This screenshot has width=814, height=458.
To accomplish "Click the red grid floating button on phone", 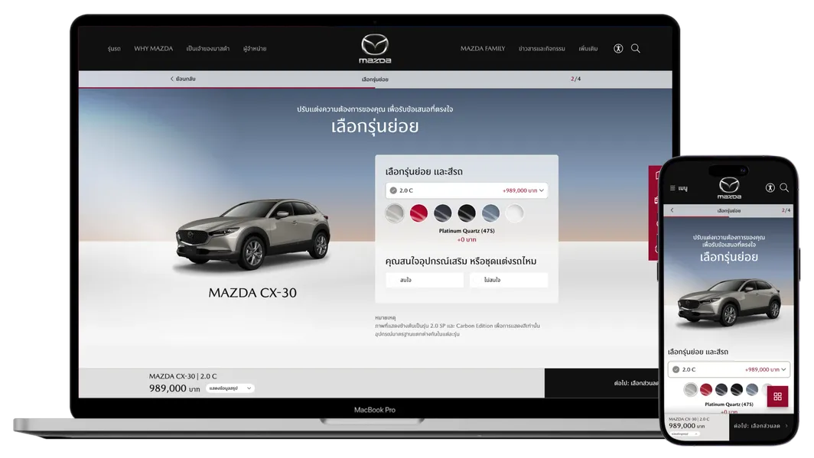I will click(x=777, y=397).
